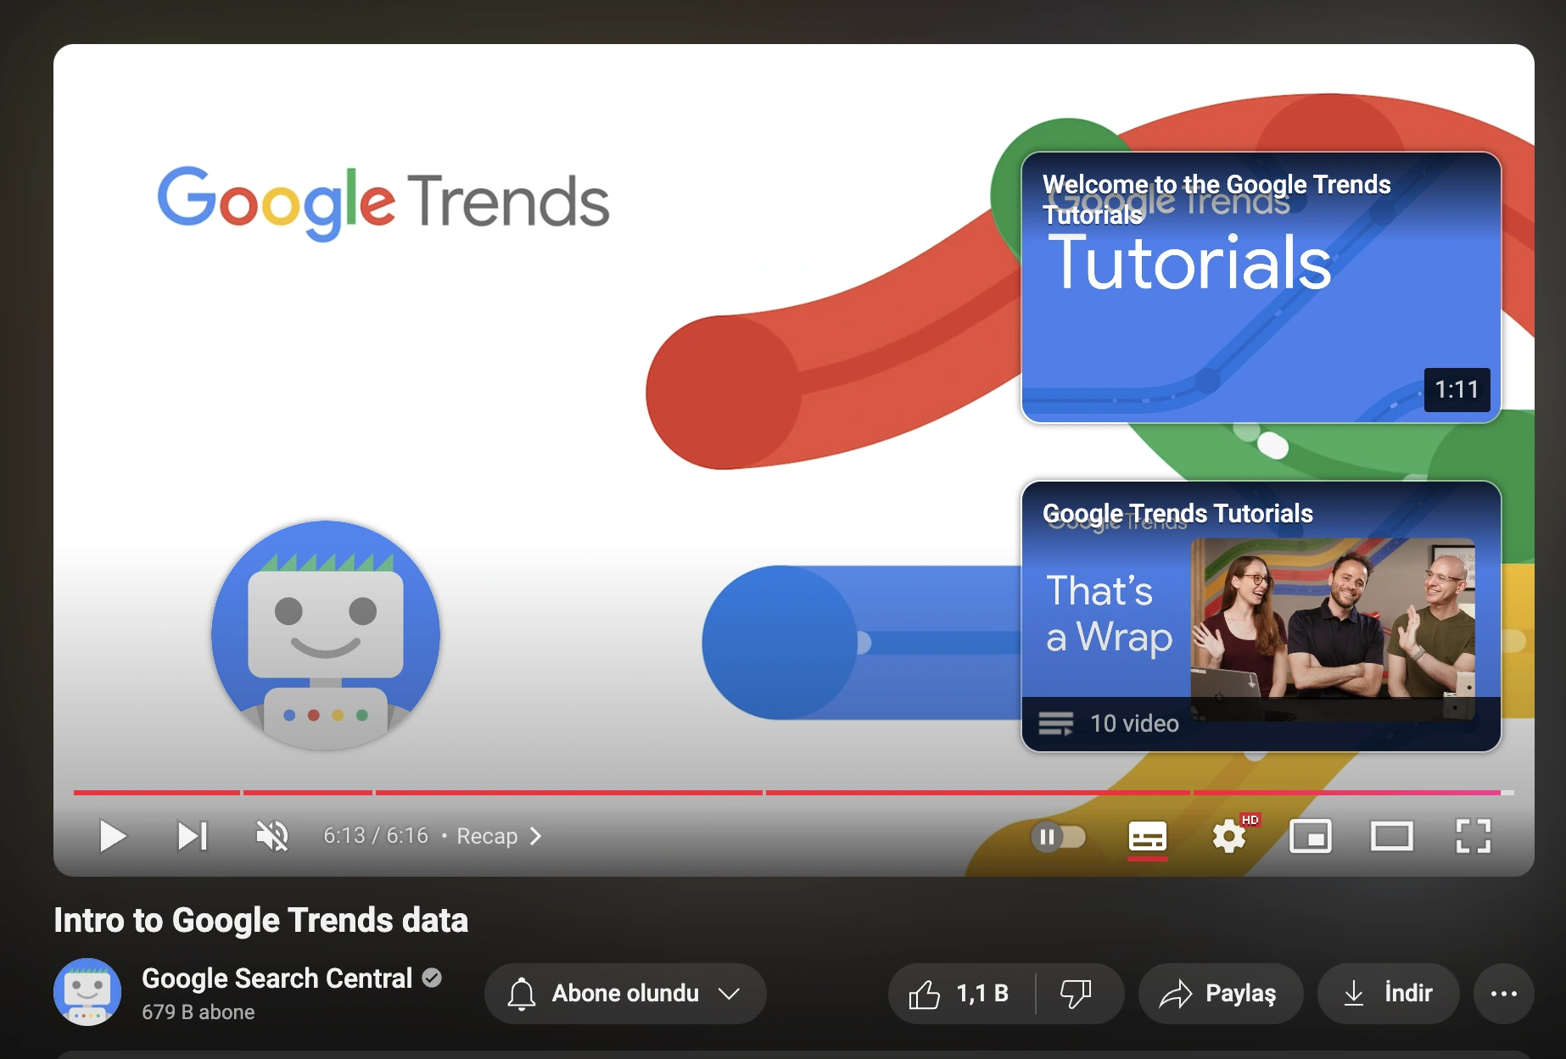
Task: Open the Google Search Central channel avatar below video
Action: [87, 992]
